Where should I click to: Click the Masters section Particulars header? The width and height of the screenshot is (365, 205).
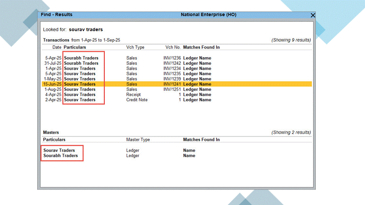click(x=54, y=140)
